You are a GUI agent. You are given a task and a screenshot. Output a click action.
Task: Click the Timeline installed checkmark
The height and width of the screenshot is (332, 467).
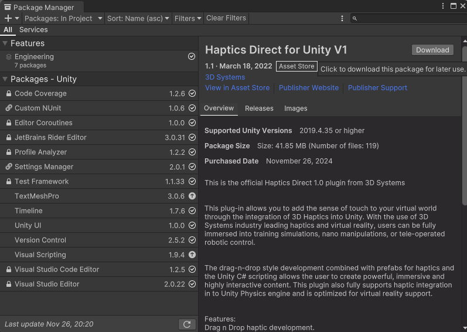coord(192,211)
